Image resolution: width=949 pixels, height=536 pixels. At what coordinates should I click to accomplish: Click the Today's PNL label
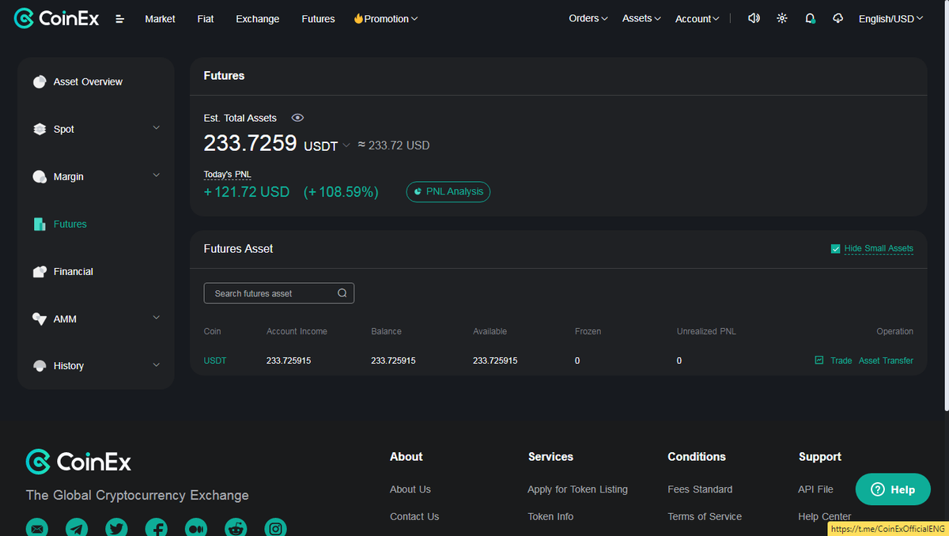coord(228,174)
